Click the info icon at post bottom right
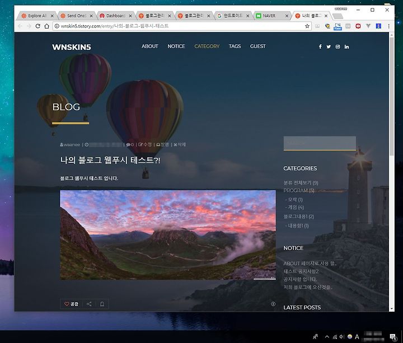 pyautogui.click(x=273, y=304)
